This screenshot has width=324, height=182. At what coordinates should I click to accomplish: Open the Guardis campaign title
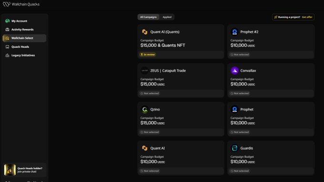246,148
